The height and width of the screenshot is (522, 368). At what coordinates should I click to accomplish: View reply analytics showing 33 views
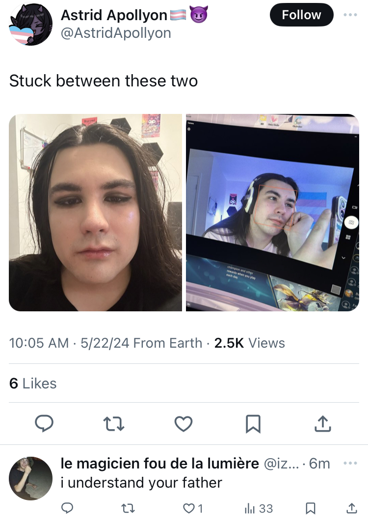pyautogui.click(x=259, y=508)
